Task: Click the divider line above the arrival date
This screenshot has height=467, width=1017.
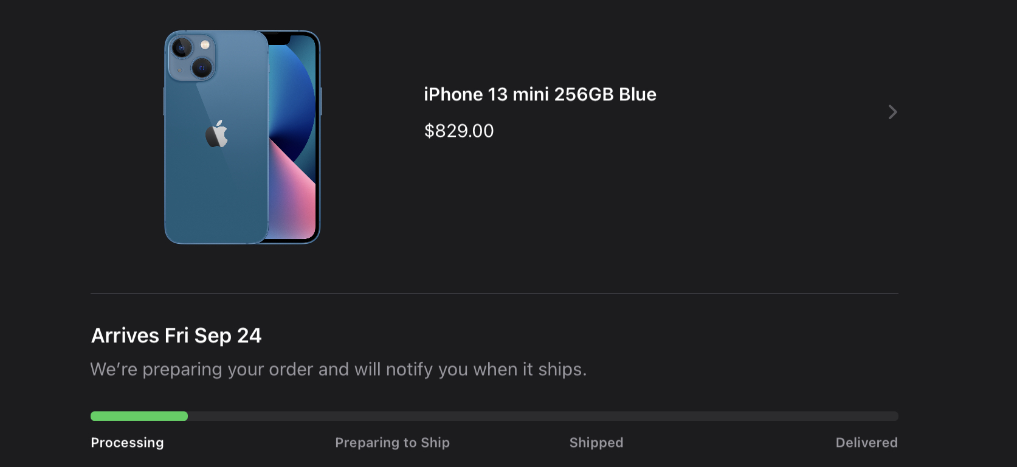Action: tap(494, 293)
